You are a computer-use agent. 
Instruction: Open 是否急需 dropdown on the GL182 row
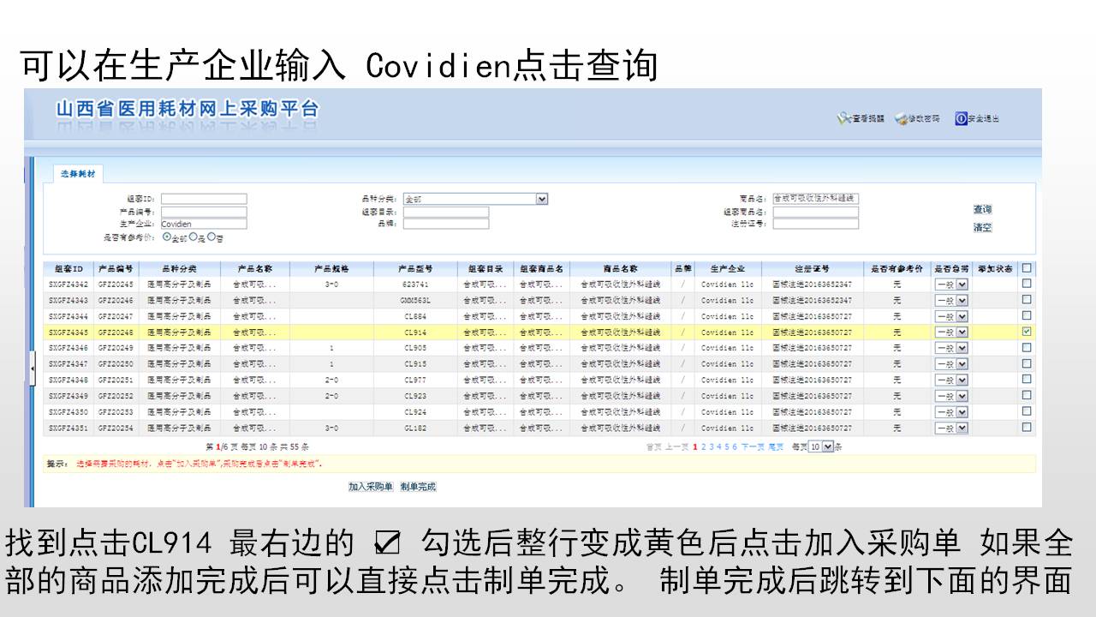click(x=962, y=428)
